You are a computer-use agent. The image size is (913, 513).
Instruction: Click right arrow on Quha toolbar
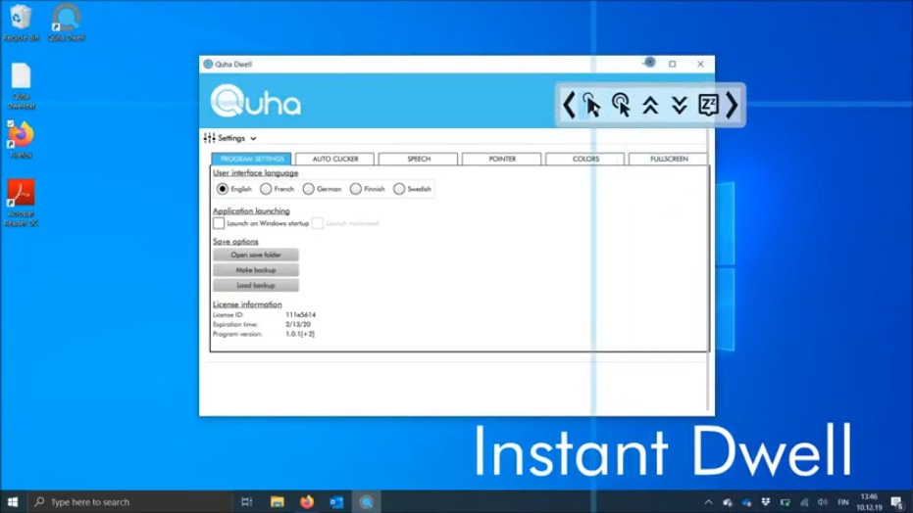tap(732, 105)
